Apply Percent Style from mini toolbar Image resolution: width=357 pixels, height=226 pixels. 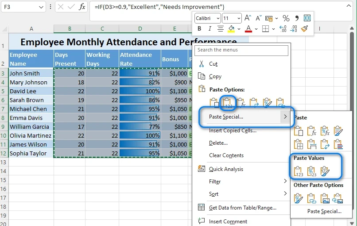pos(286,18)
